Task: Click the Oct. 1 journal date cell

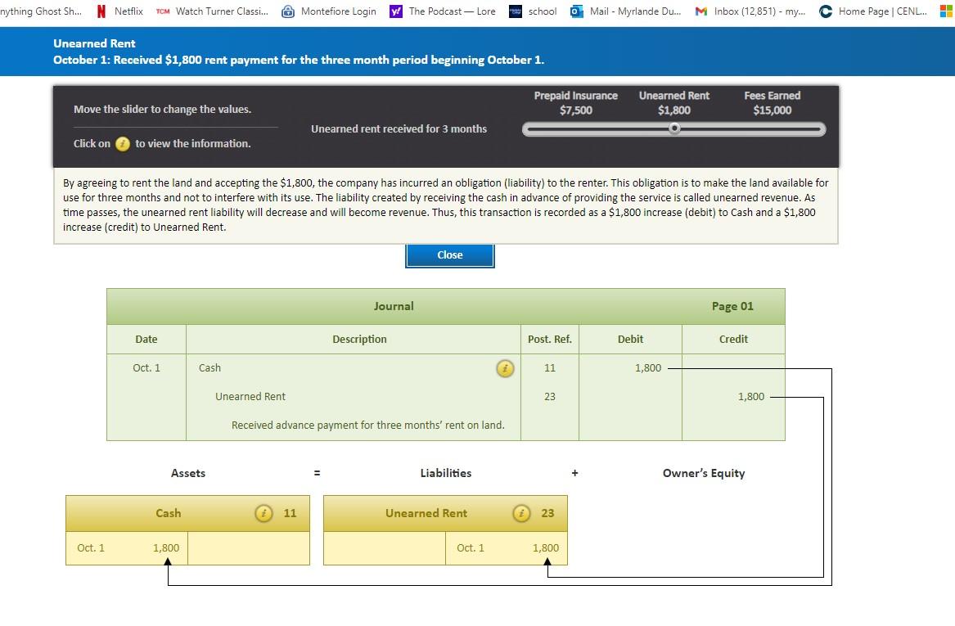Action: [x=146, y=367]
